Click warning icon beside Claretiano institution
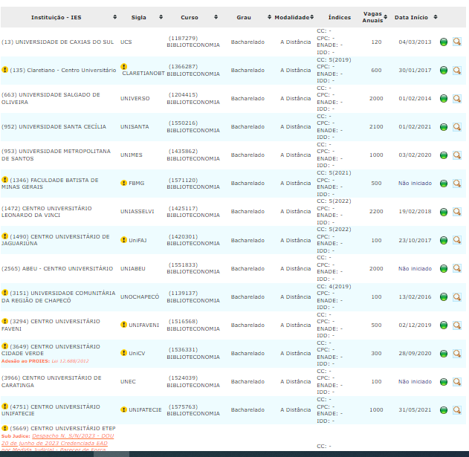Viewport: 469px width, 457px height. pos(4,70)
